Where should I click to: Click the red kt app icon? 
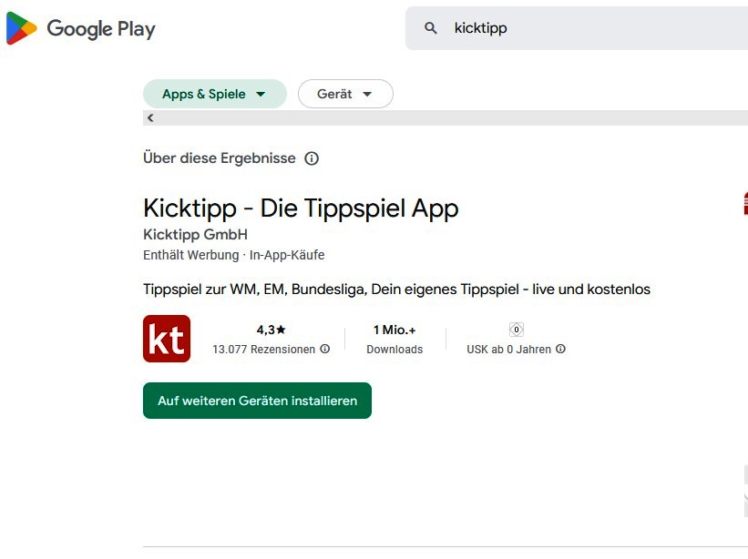(167, 339)
